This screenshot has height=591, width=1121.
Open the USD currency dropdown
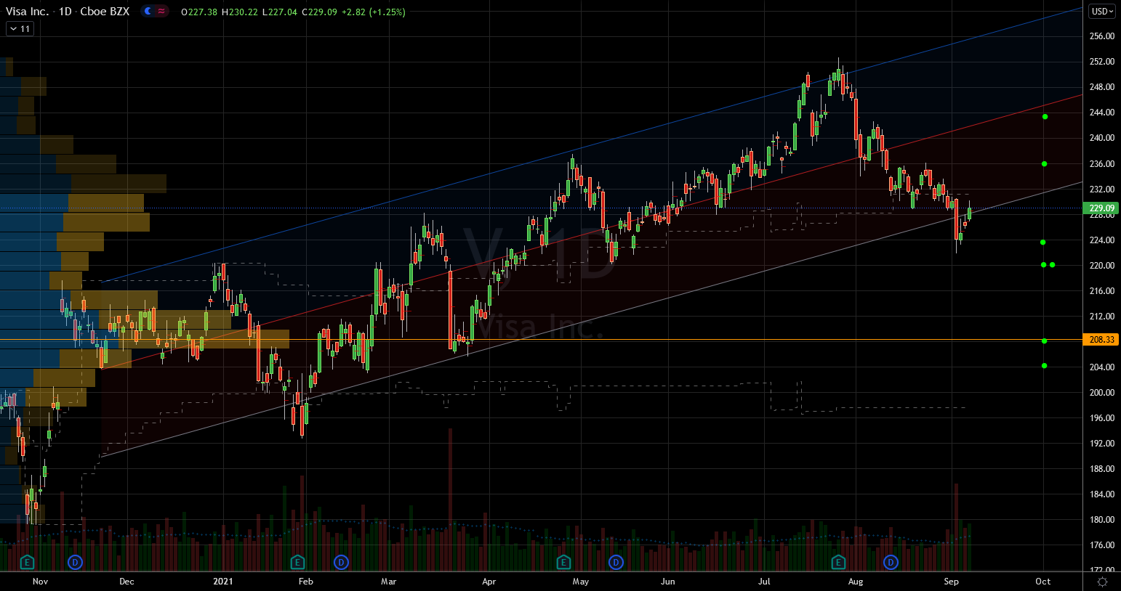pos(1102,12)
